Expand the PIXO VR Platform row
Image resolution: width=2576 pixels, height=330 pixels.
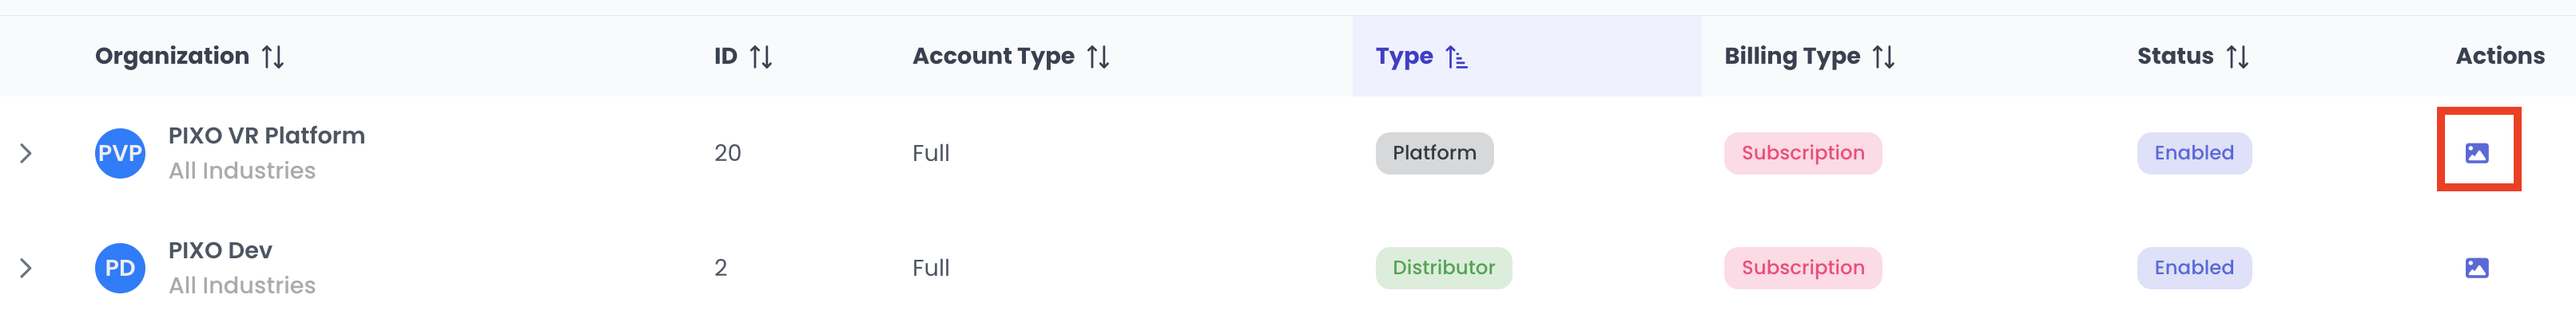click(26, 154)
